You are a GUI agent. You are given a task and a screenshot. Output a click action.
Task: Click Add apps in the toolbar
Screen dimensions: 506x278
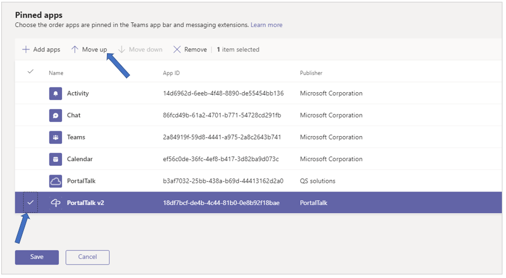click(x=41, y=49)
